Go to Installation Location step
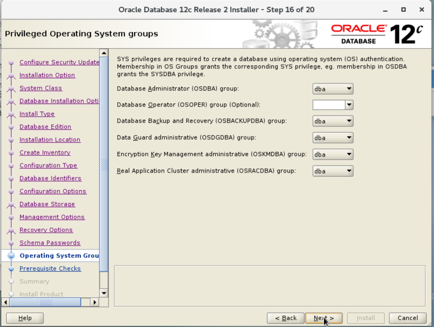This screenshot has height=327, width=434. pyautogui.click(x=50, y=140)
